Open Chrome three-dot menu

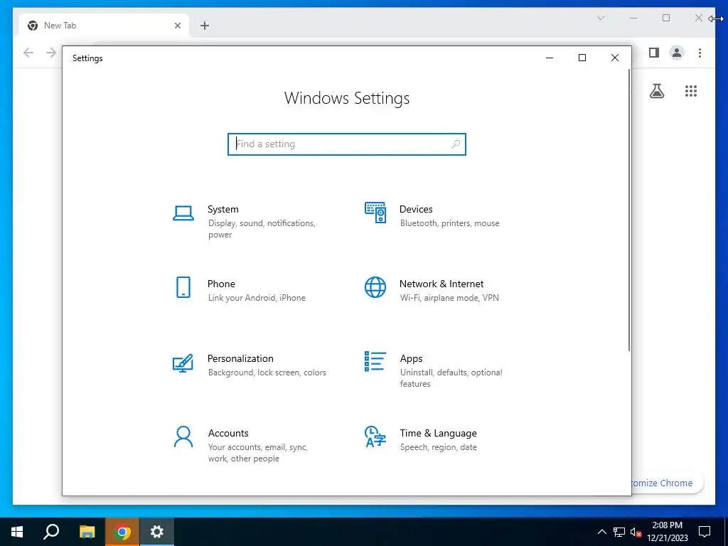(x=700, y=53)
